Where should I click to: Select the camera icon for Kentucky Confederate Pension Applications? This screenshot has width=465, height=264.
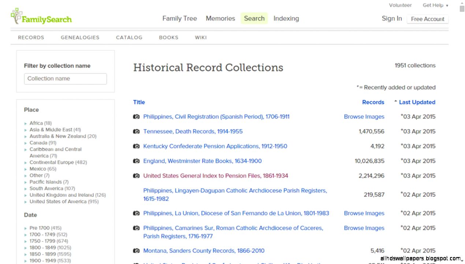tap(136, 146)
